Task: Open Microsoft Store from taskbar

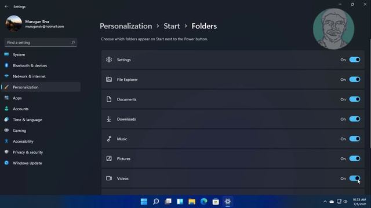Action: (x=216, y=202)
